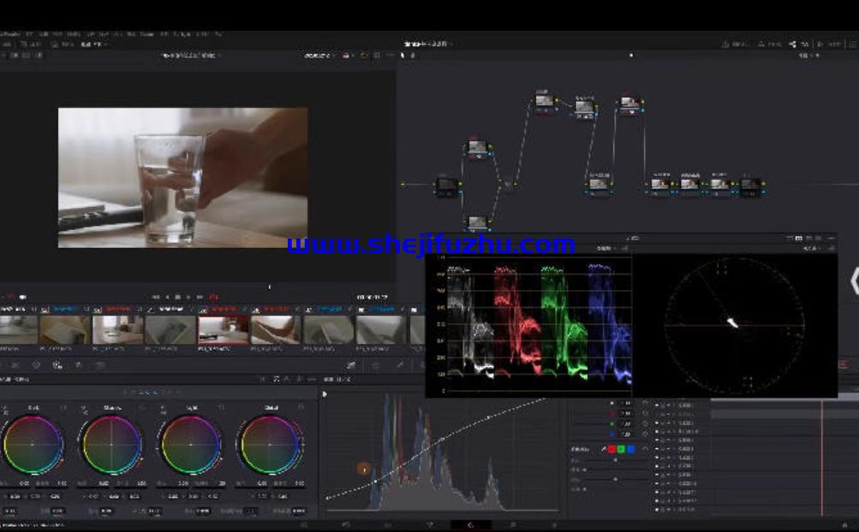The width and height of the screenshot is (859, 532).
Task: Reset the Lift wheel with its reset icon
Action: point(63,407)
